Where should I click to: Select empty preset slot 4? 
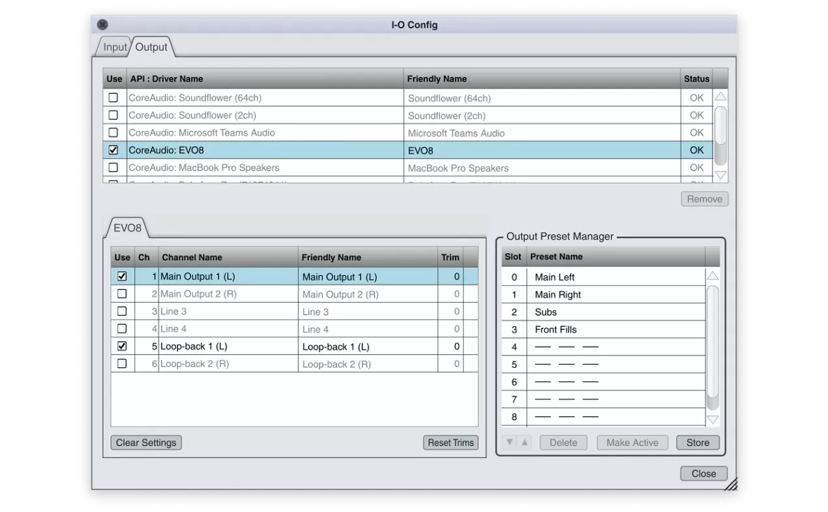coord(604,347)
